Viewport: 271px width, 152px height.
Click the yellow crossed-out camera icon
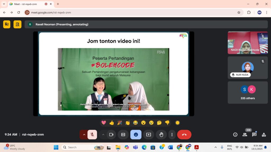click(x=7, y=24)
